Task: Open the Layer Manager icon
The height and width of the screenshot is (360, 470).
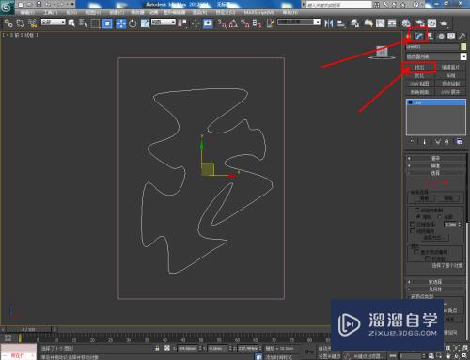Action: (354, 23)
